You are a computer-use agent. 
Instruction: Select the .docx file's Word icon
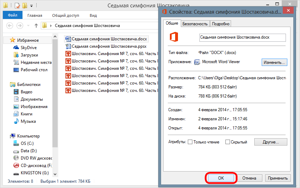point(68,39)
